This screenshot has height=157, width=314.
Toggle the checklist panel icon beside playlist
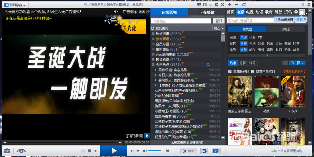(x=216, y=151)
